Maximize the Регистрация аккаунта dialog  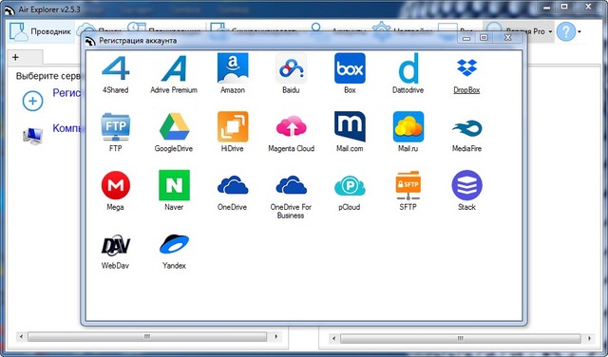point(484,38)
